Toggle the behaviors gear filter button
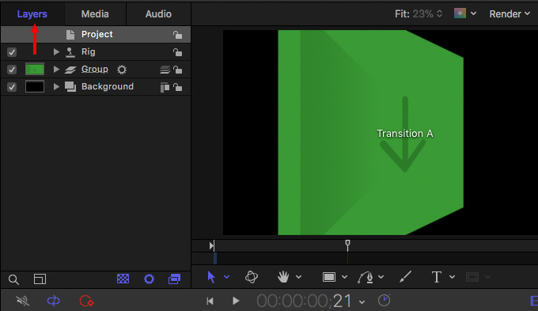538x311 pixels. coord(149,279)
